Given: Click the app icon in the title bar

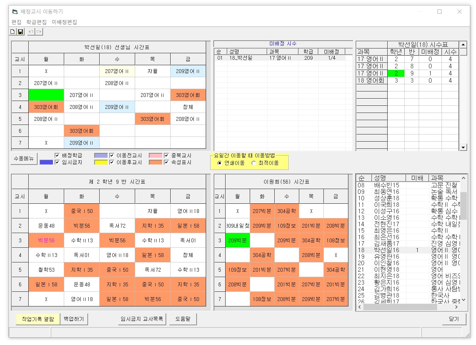Looking at the screenshot, I should coord(15,12).
